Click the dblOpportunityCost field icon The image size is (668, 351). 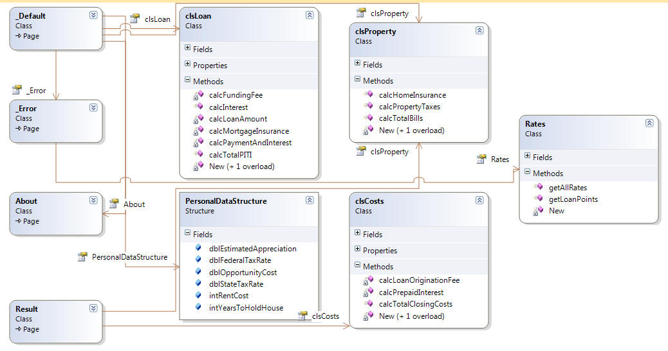198,271
